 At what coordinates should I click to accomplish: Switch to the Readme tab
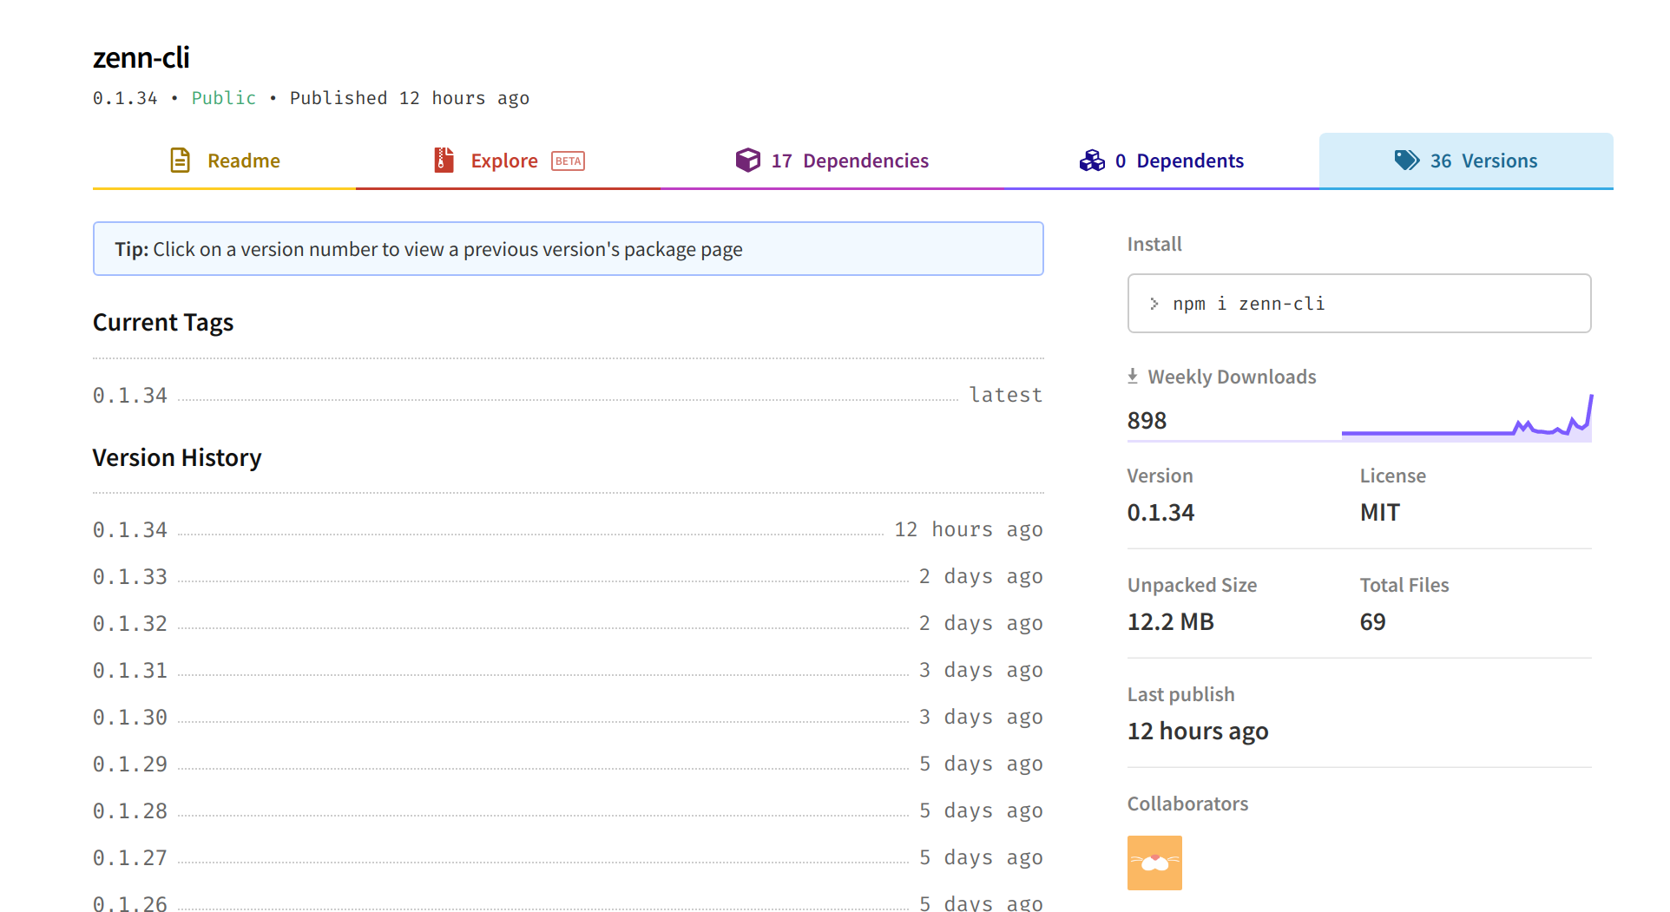tap(225, 161)
